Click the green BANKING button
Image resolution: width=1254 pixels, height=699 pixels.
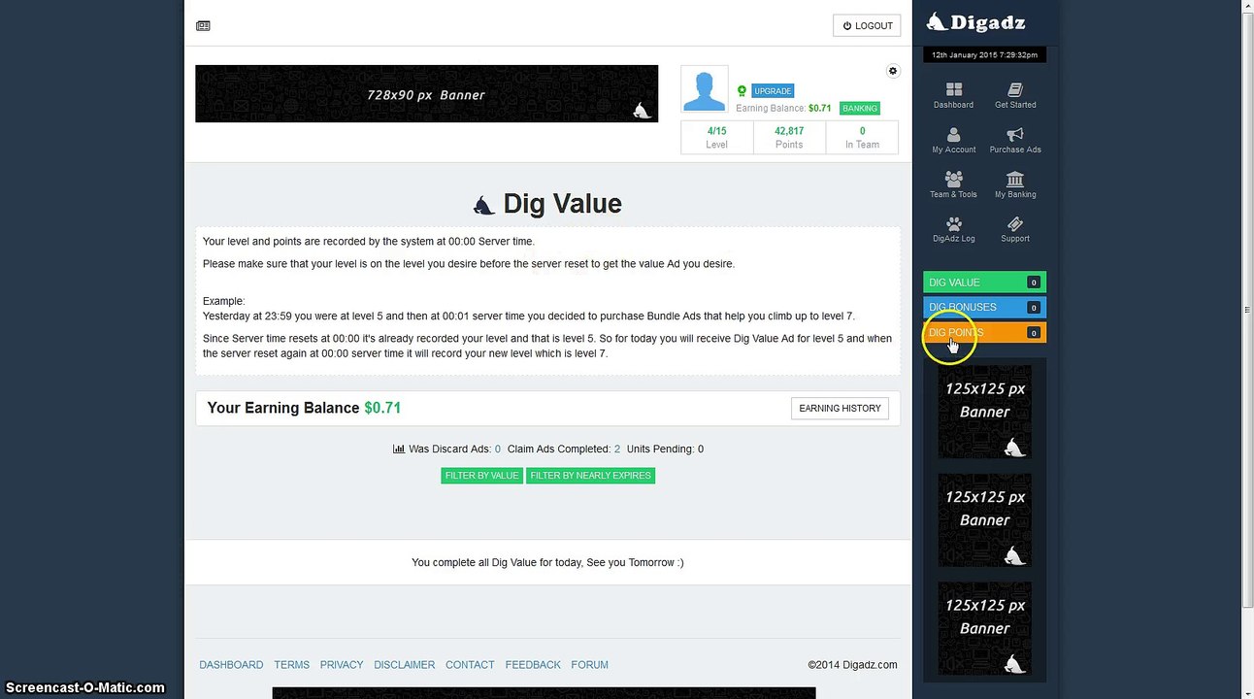[859, 109]
